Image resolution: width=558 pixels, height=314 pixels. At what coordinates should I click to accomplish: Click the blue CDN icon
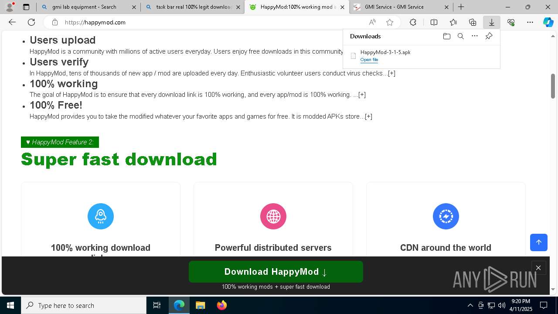point(446,216)
